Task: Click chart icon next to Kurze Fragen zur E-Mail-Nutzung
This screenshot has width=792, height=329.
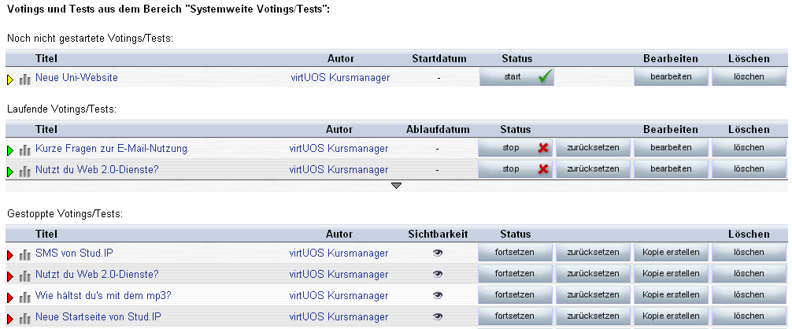Action: pos(24,150)
